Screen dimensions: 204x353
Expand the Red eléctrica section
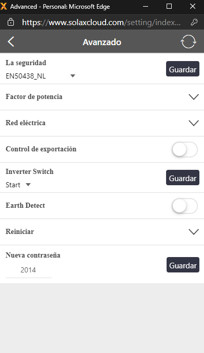(x=102, y=123)
